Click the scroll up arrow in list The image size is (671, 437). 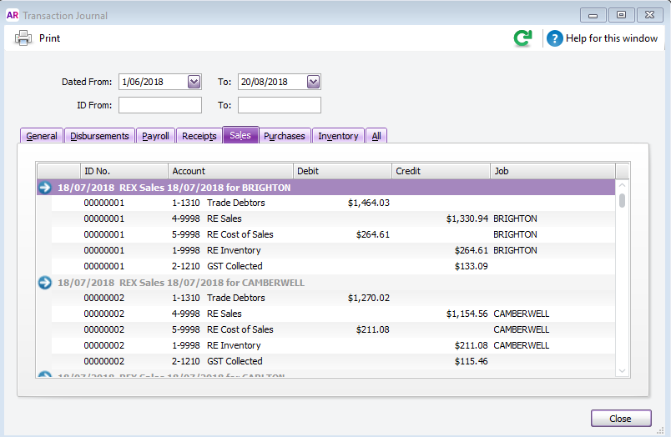click(x=623, y=185)
